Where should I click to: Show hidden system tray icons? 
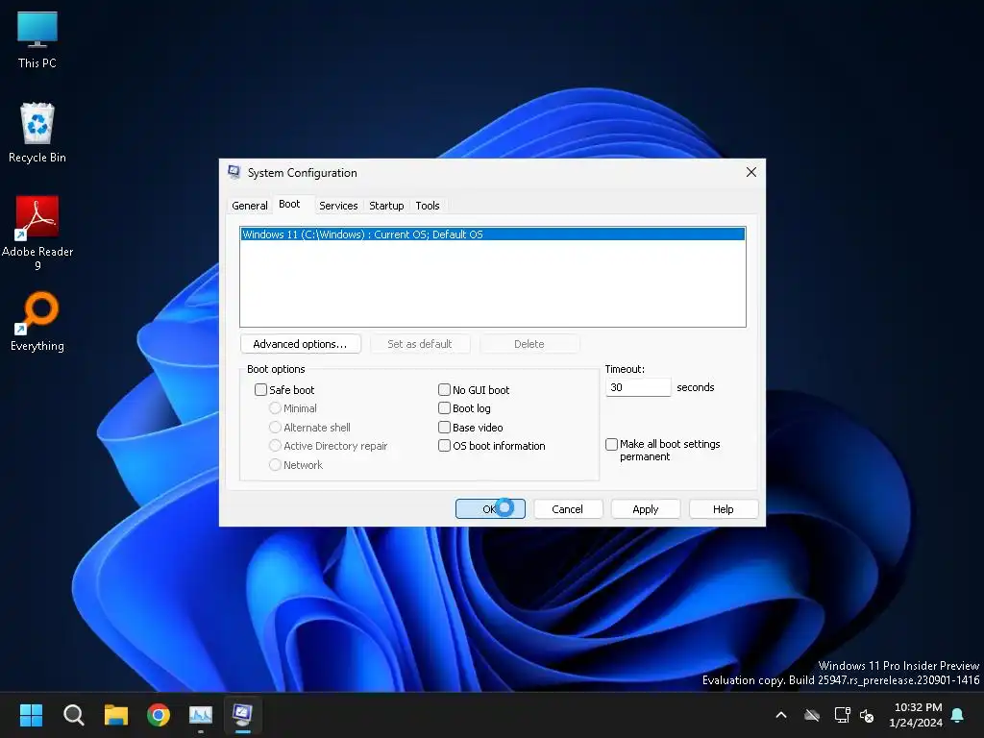point(781,715)
